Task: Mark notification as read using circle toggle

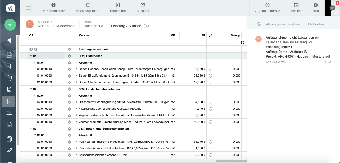Action: pyautogui.click(x=325, y=62)
